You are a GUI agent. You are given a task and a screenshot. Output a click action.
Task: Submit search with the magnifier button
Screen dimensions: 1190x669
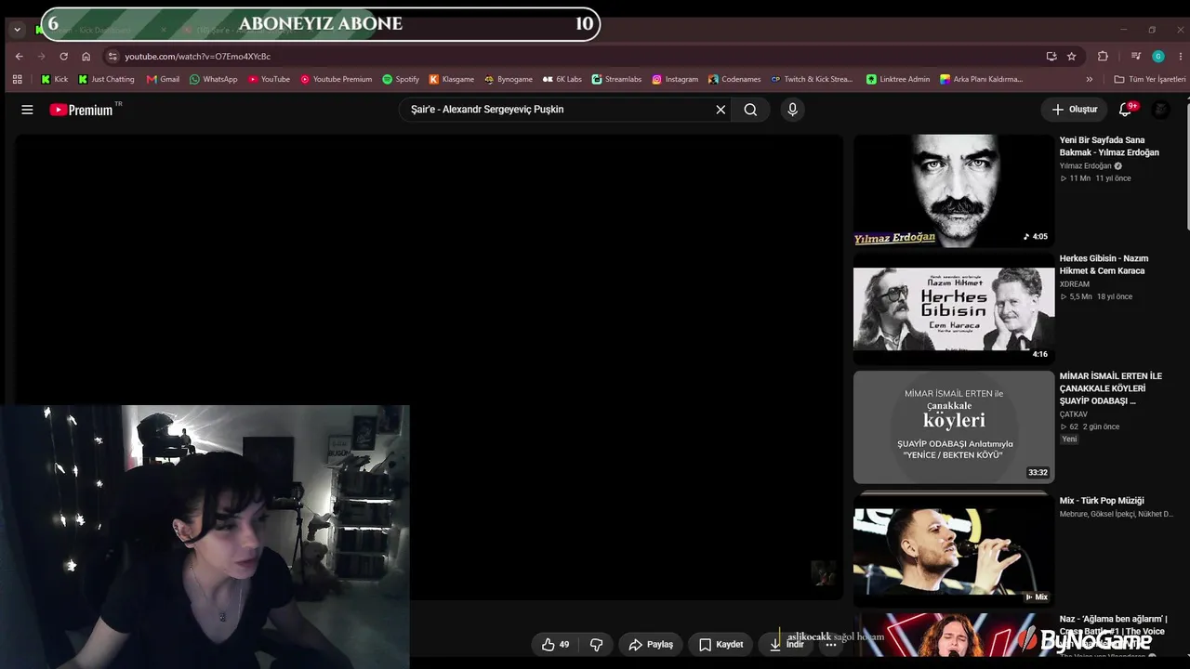point(750,110)
